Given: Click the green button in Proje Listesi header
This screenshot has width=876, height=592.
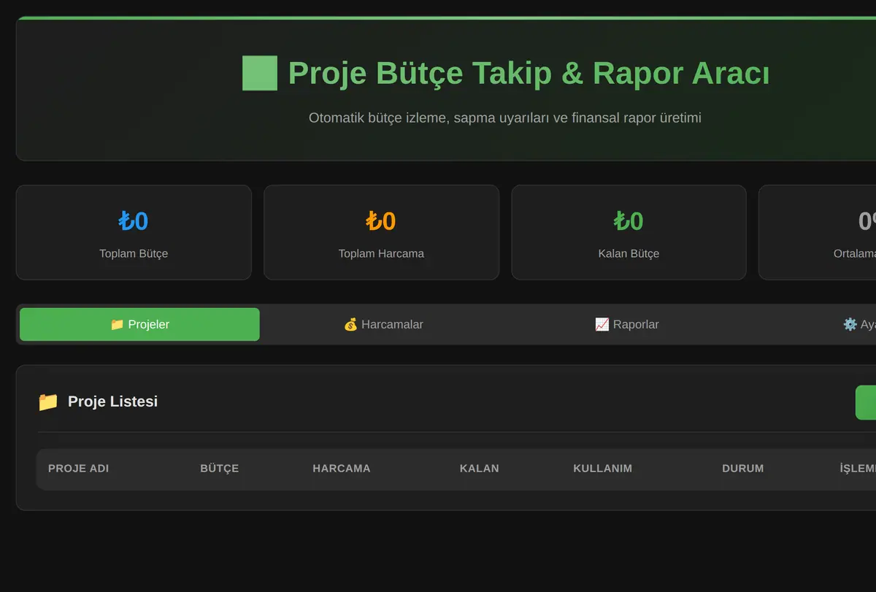Looking at the screenshot, I should [x=866, y=402].
